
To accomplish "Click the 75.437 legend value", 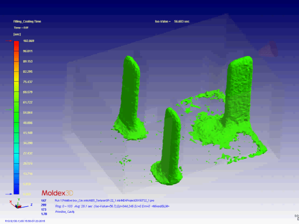I will [28, 82].
